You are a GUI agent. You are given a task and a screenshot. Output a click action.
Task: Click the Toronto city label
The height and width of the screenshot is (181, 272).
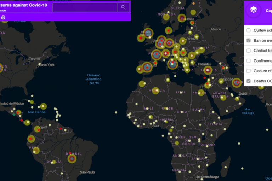34,59
